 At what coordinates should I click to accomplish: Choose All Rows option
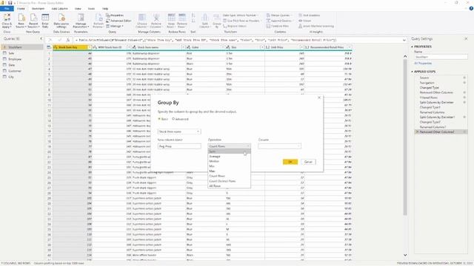click(x=229, y=185)
